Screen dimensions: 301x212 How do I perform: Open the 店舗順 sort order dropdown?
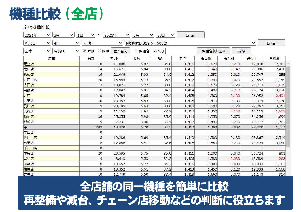pos(66,51)
